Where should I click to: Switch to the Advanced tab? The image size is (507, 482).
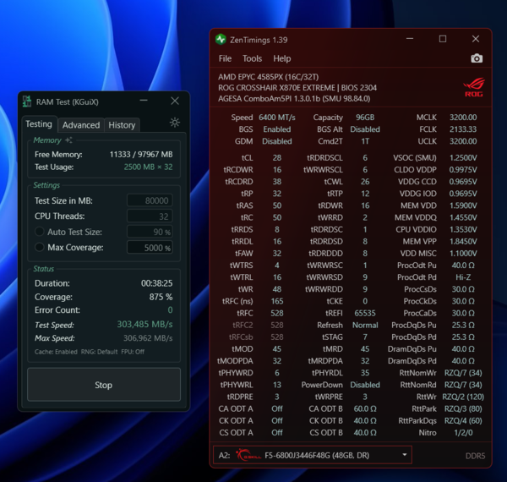[81, 125]
